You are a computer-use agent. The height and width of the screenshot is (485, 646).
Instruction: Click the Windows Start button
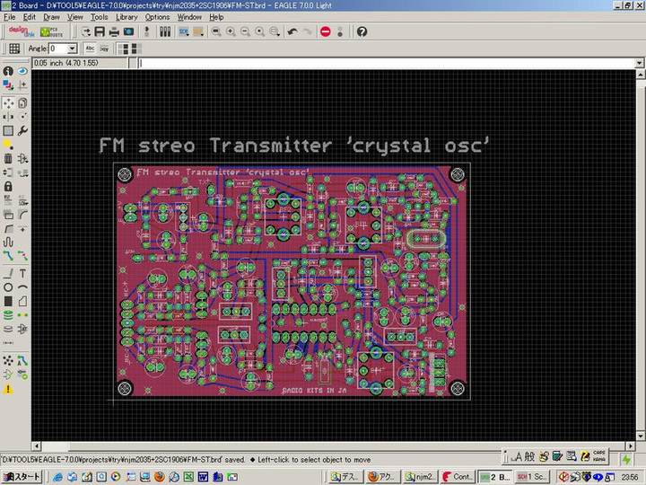[x=22, y=476]
